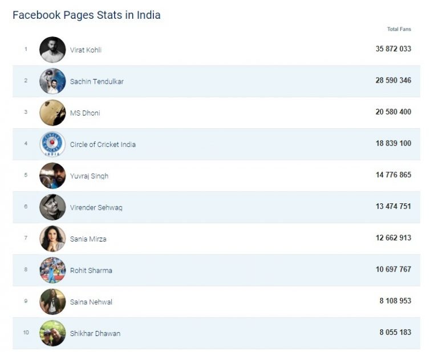Click the Yuvraj Singh name text
Image resolution: width=438 pixels, height=352 pixels.
point(89,176)
